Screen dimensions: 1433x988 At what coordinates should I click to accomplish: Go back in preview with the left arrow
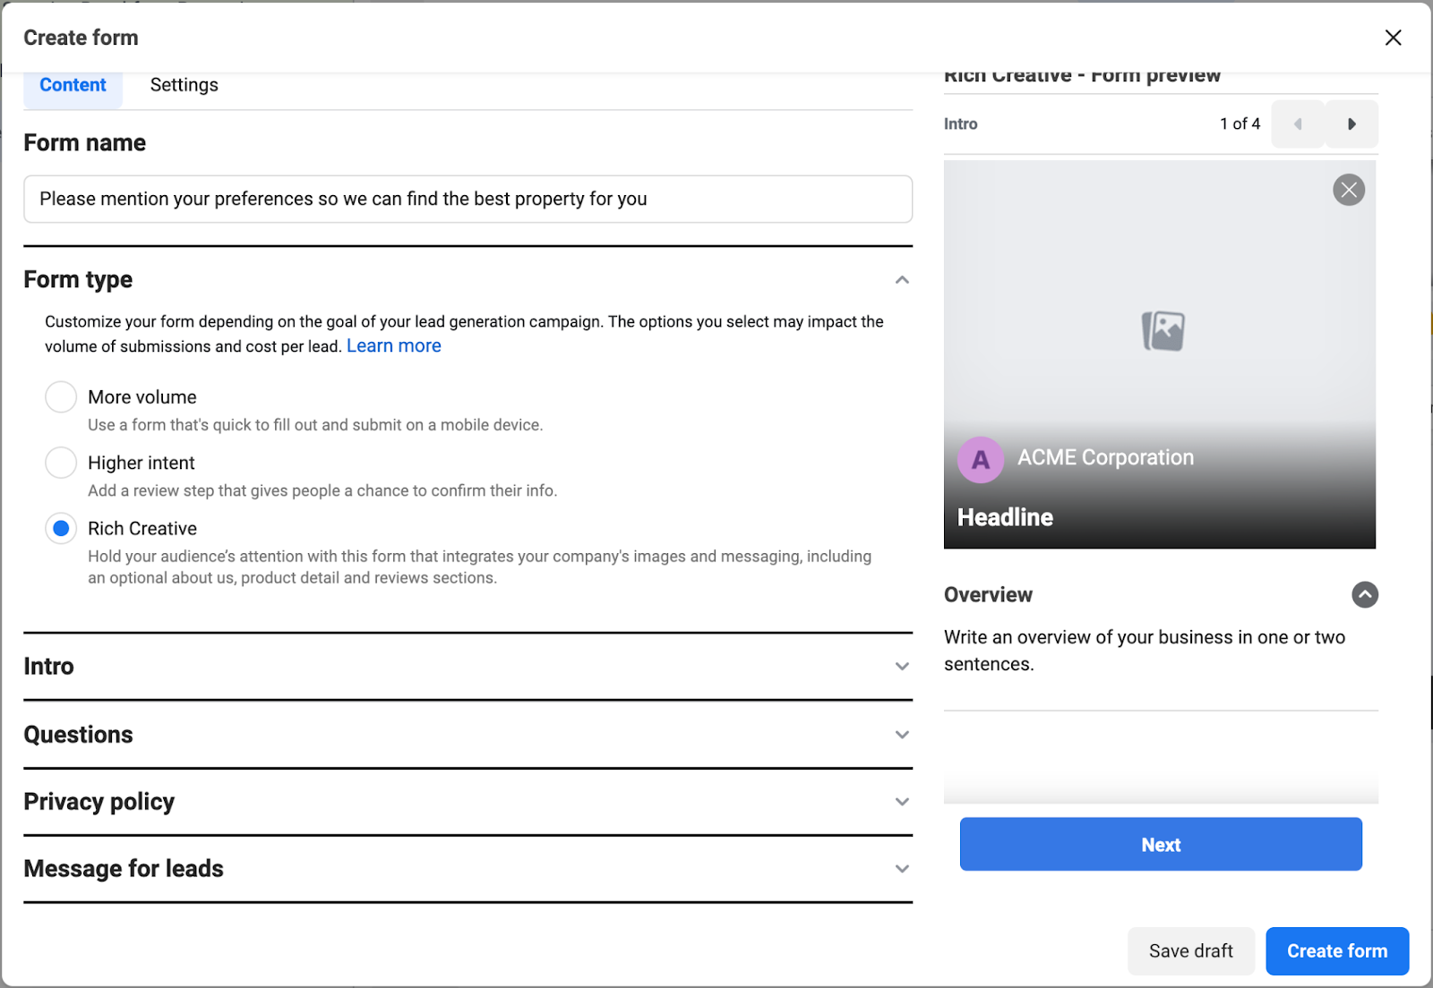point(1297,123)
